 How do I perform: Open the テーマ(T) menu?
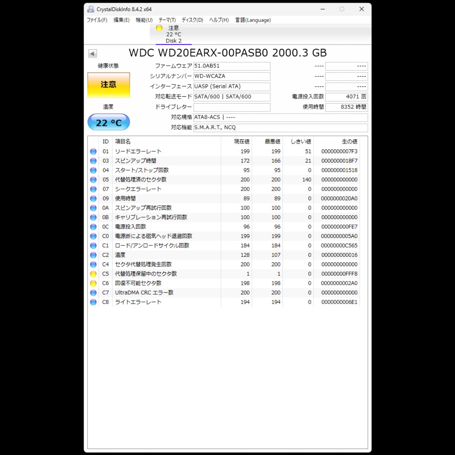(x=167, y=20)
